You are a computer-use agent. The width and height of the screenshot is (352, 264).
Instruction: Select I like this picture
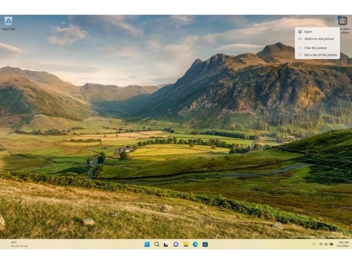point(315,48)
